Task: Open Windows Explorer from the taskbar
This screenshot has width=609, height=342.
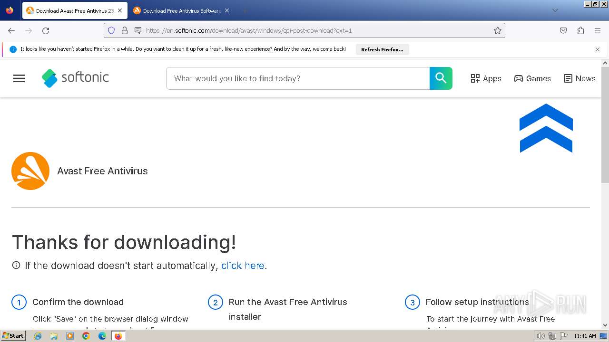Action: pyautogui.click(x=54, y=336)
